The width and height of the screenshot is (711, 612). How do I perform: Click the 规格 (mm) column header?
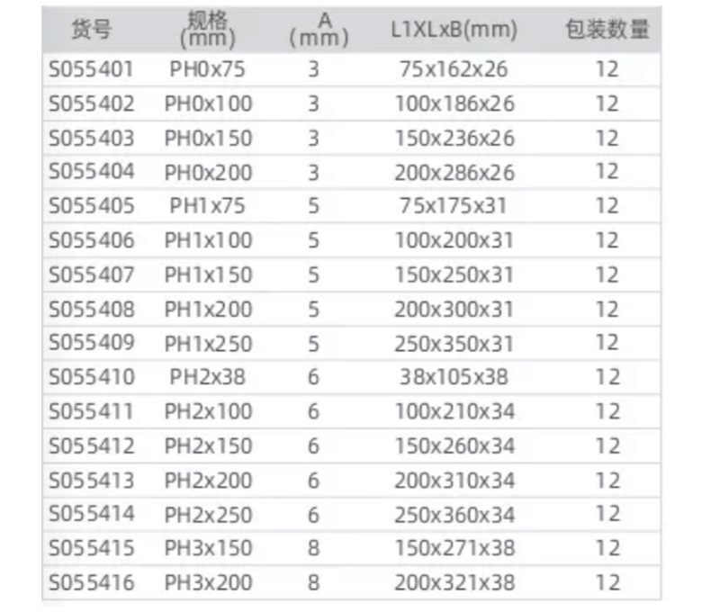tap(208, 30)
